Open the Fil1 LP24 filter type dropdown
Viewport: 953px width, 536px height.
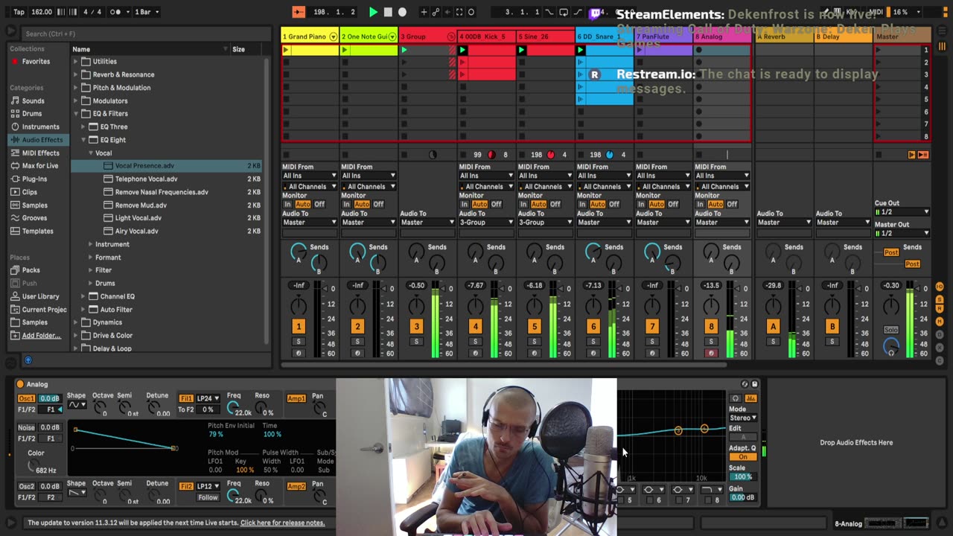208,398
